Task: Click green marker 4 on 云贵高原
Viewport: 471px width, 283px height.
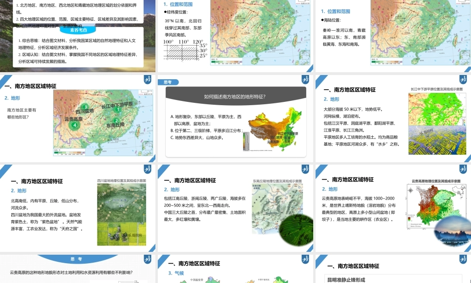Action: pyautogui.click(x=75, y=125)
